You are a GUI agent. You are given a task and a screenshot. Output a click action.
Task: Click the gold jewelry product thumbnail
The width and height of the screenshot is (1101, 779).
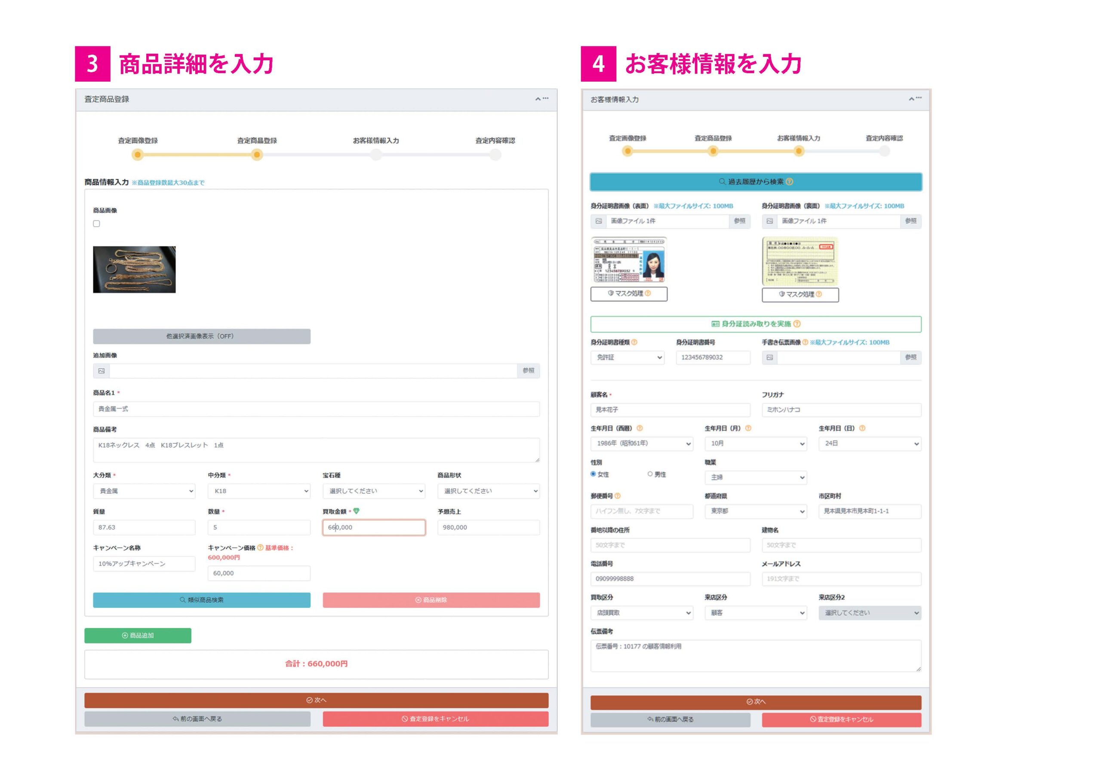point(134,270)
